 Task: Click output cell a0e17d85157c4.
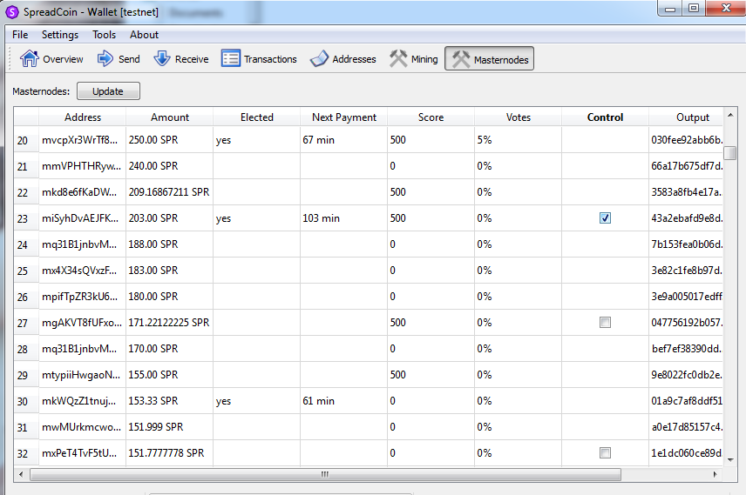tap(686, 427)
